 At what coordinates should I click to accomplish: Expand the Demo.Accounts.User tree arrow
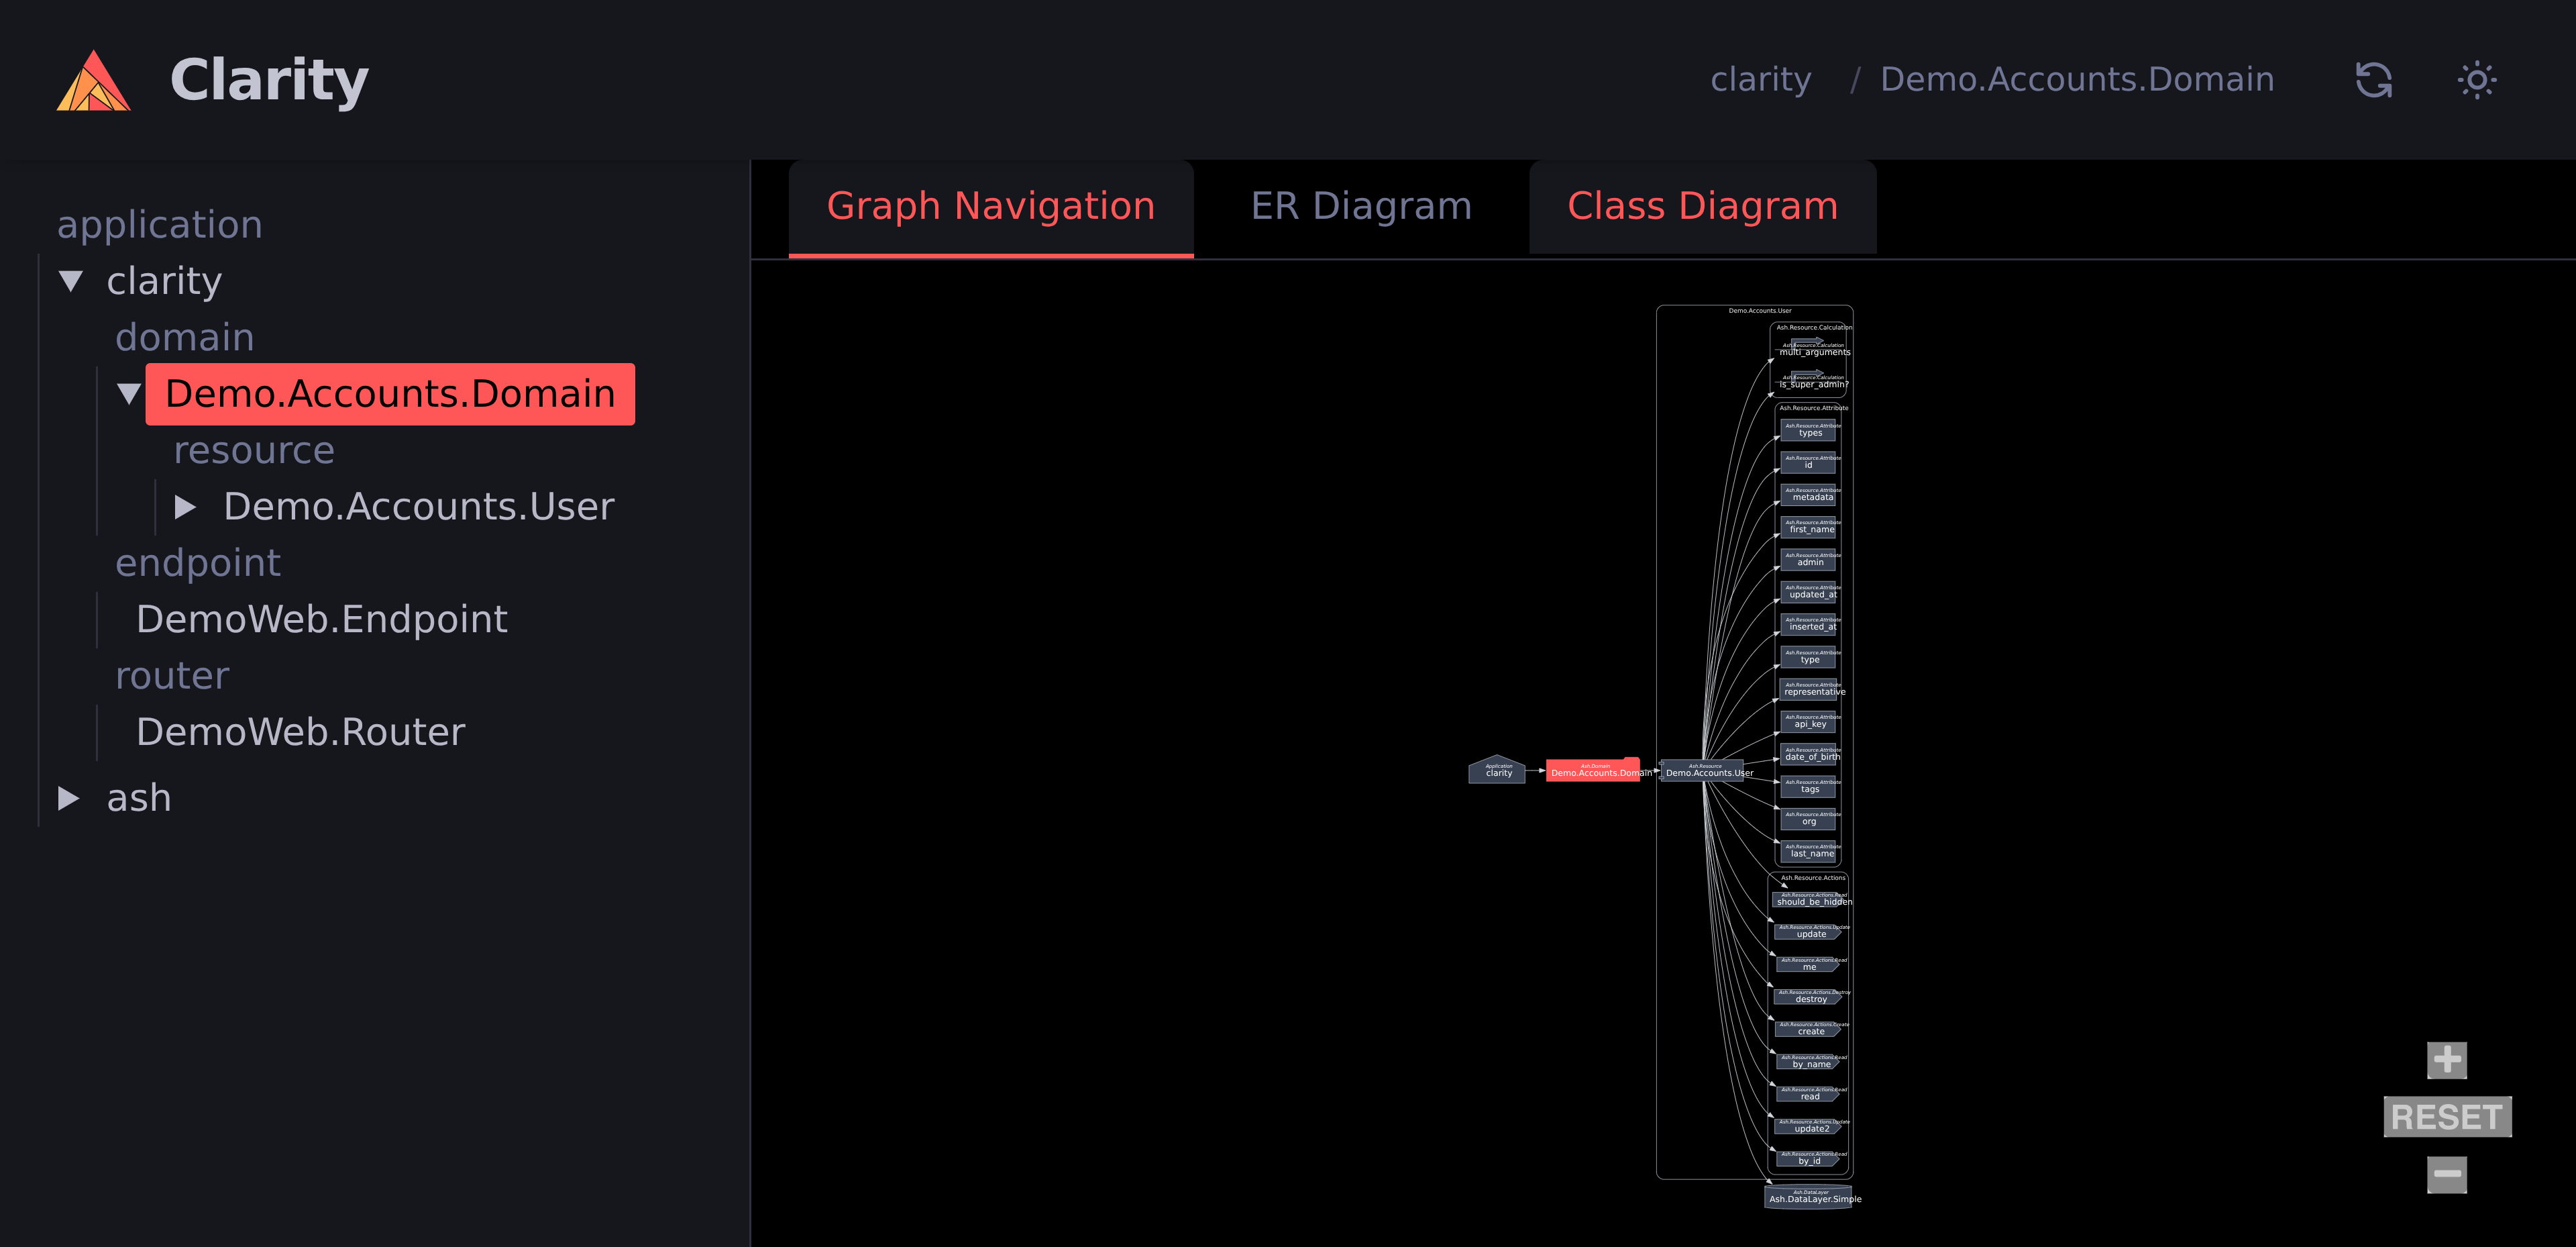pos(185,507)
